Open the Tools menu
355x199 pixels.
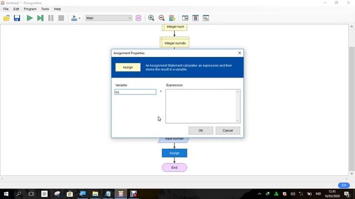(45, 9)
